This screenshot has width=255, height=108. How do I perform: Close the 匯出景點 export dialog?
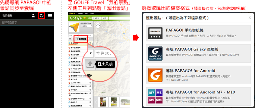[250, 18]
